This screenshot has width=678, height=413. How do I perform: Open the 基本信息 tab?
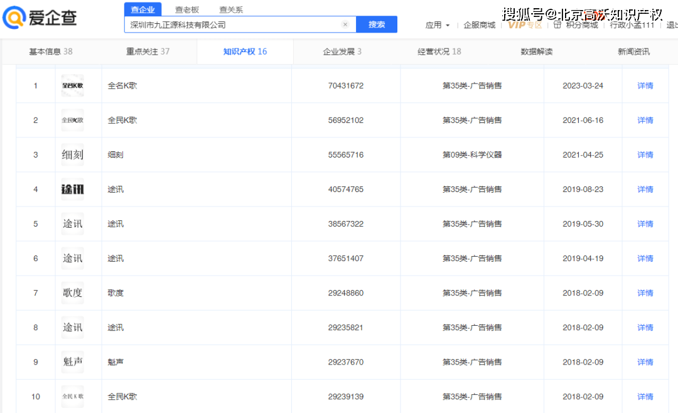click(x=50, y=51)
